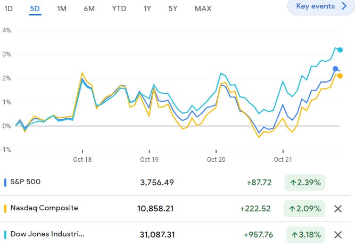Click the 2% axis label

coord(6,78)
